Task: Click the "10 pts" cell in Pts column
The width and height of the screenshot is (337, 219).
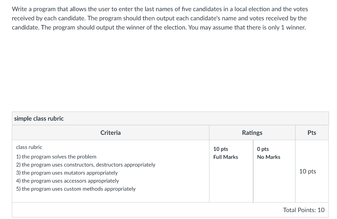Action: pos(307,171)
